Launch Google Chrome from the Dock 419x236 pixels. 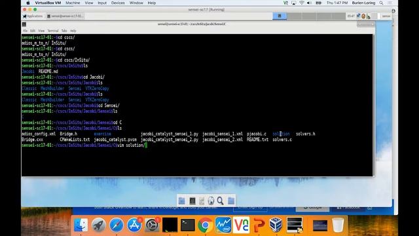(205, 225)
